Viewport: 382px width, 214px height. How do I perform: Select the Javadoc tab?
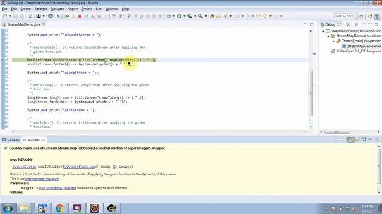coord(33,140)
